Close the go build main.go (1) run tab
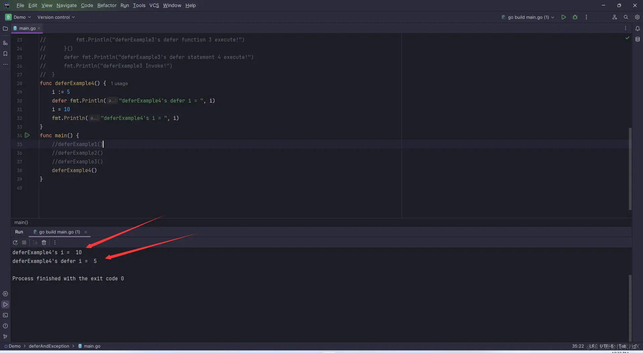Image resolution: width=643 pixels, height=353 pixels. tap(86, 232)
